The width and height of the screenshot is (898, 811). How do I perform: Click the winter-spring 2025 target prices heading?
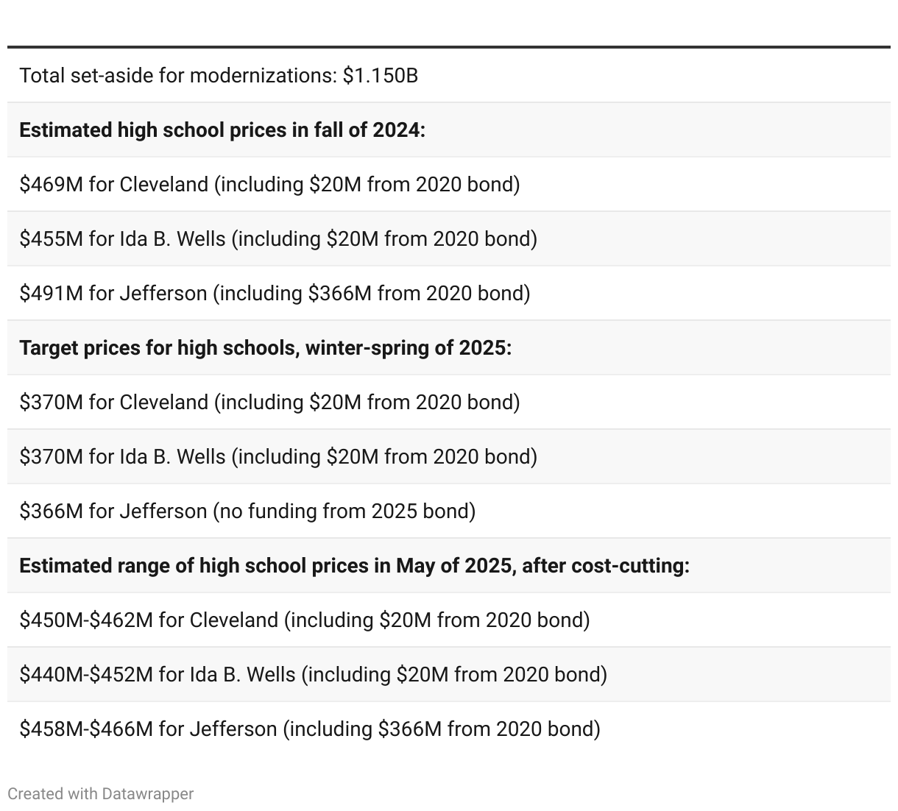(265, 348)
